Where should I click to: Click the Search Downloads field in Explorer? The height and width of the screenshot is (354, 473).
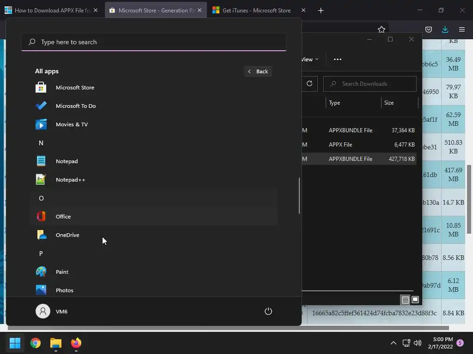370,84
